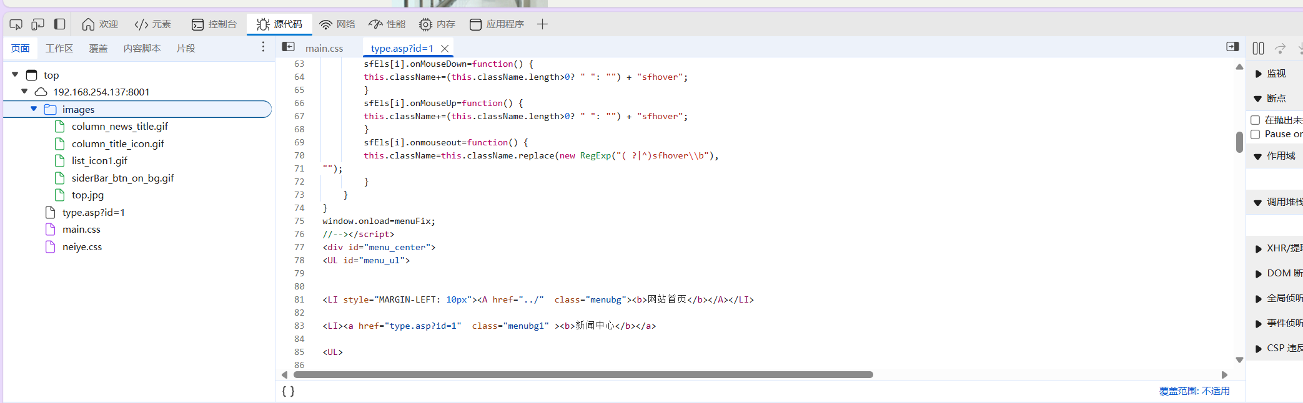Click the step over icon
This screenshot has width=1303, height=403.
click(x=1280, y=48)
